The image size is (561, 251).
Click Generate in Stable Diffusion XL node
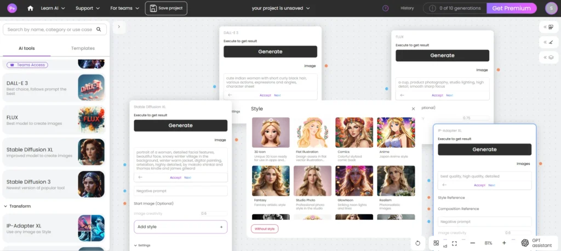pos(181,125)
